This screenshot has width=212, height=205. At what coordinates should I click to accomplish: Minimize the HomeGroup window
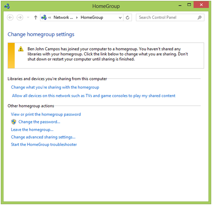click(x=180, y=5)
